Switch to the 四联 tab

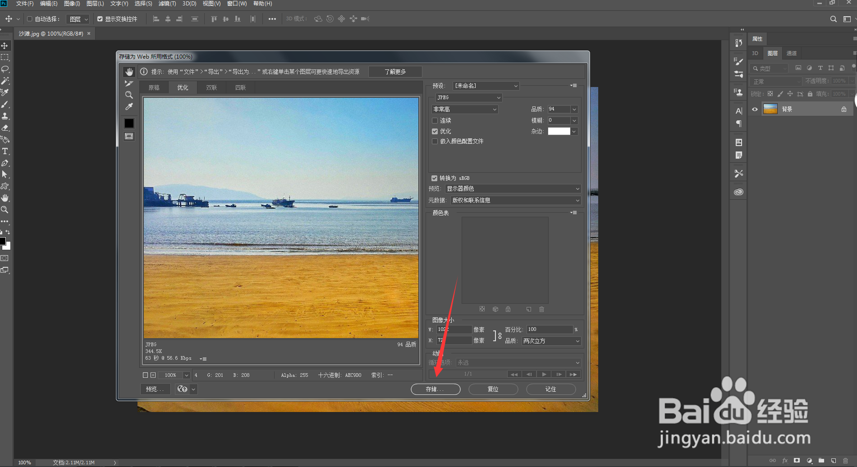click(240, 87)
